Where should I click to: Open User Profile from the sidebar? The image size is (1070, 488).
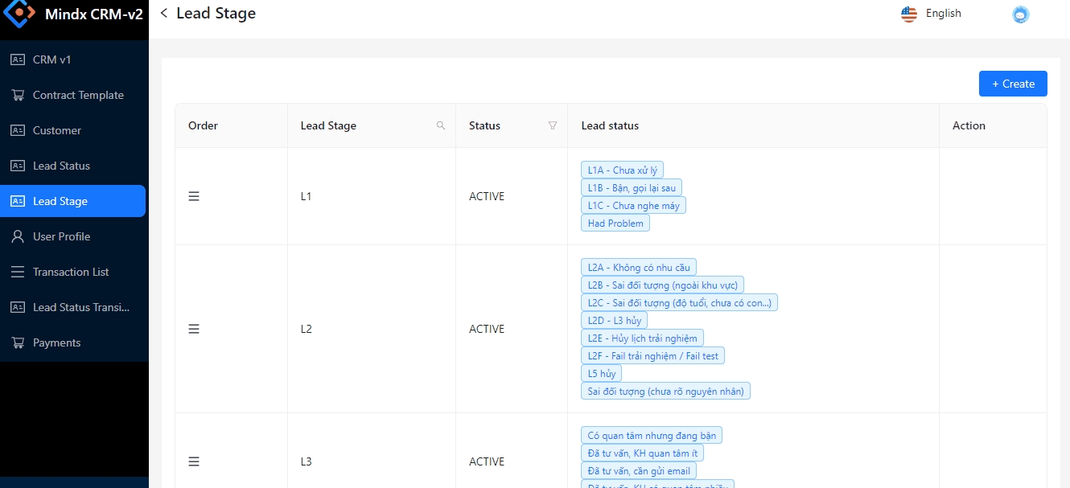(x=61, y=236)
